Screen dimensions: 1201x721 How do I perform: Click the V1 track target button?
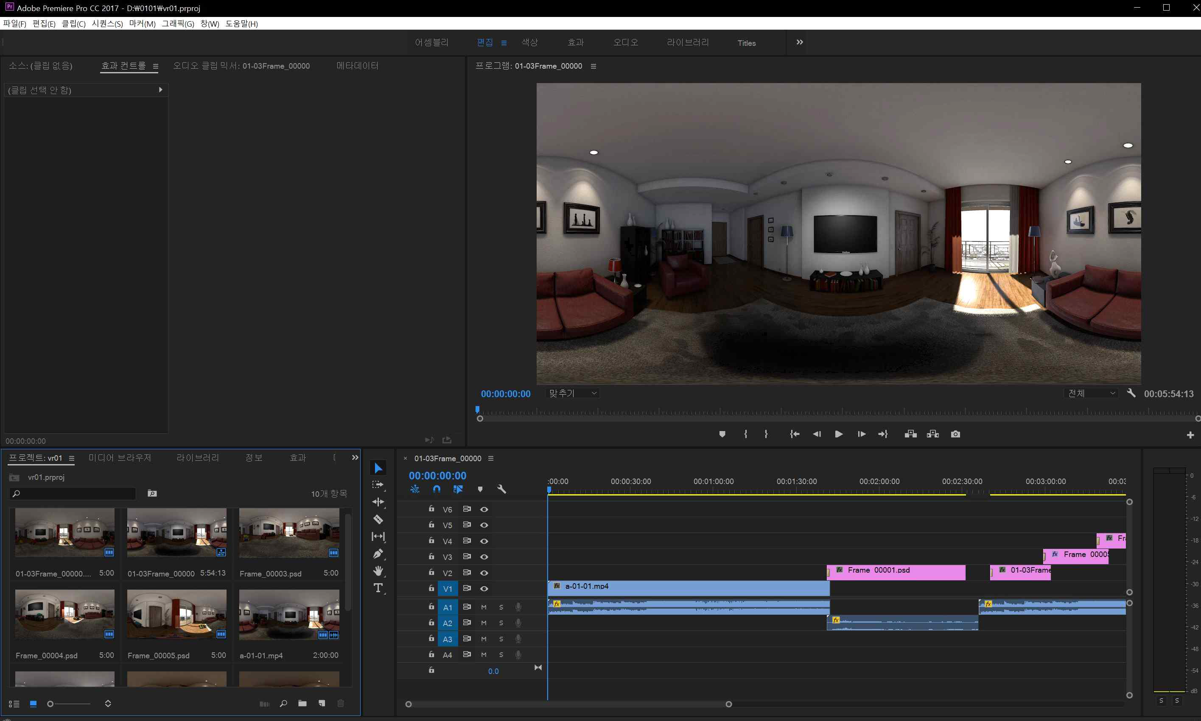pos(447,588)
